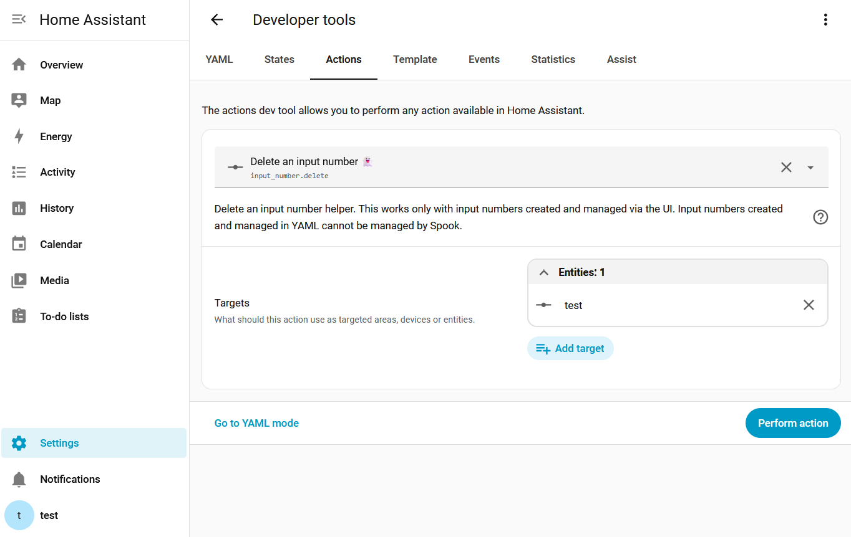This screenshot has height=537, width=851.
Task: Click the user avatar 't'
Action: tap(19, 515)
